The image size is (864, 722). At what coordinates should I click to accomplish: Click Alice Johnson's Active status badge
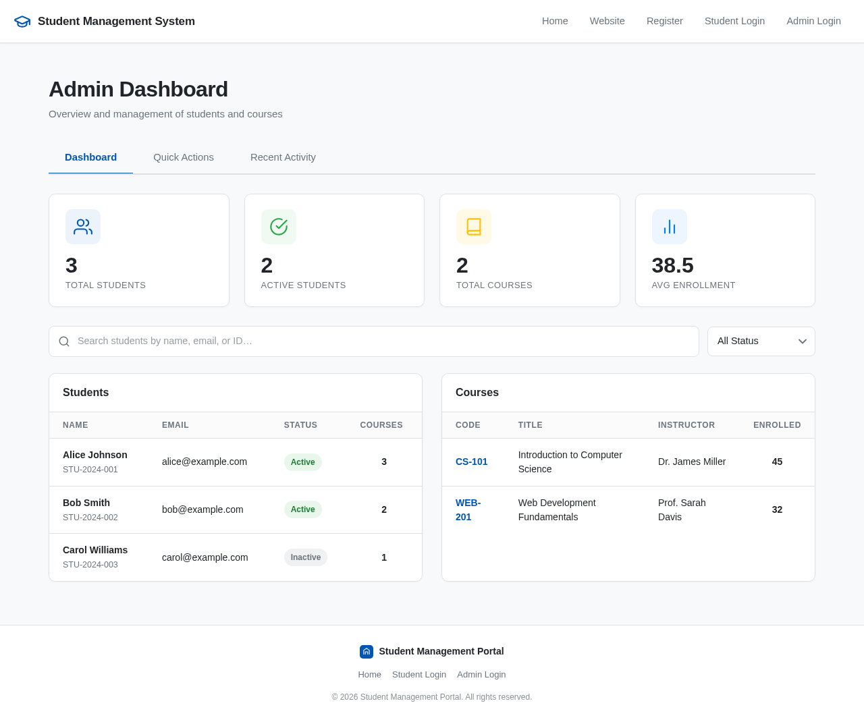pyautogui.click(x=302, y=462)
